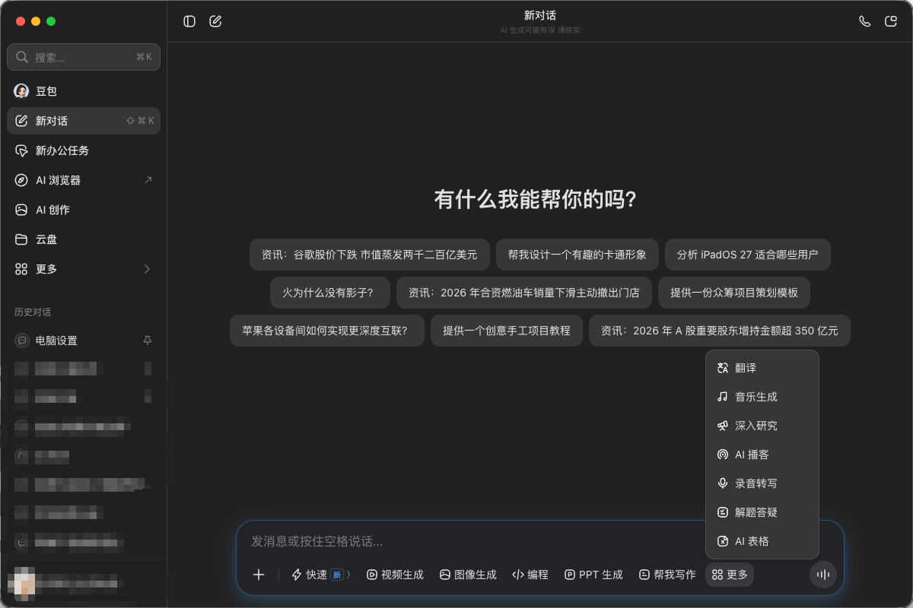
Task: Select AI 表格 from the popup menu
Action: tap(762, 541)
